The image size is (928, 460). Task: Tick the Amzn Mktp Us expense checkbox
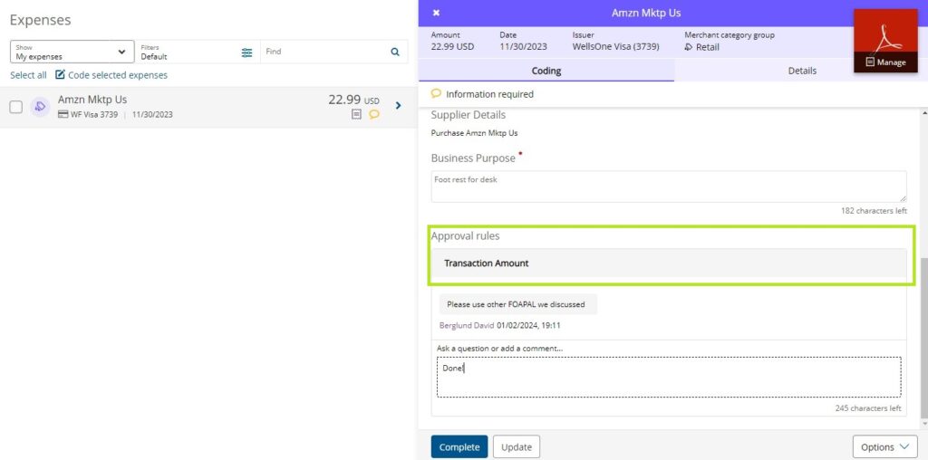tap(15, 107)
